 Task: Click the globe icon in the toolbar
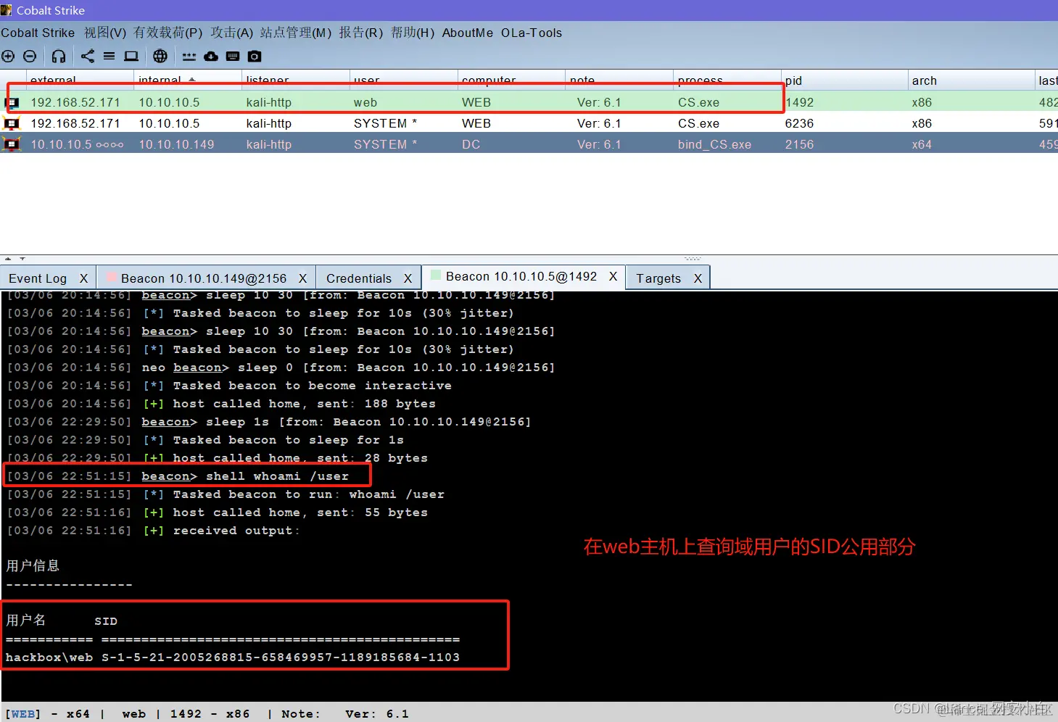160,56
